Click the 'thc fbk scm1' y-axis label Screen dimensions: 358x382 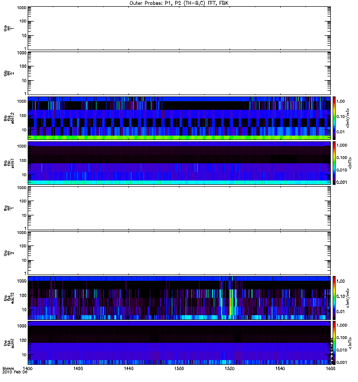[9, 343]
